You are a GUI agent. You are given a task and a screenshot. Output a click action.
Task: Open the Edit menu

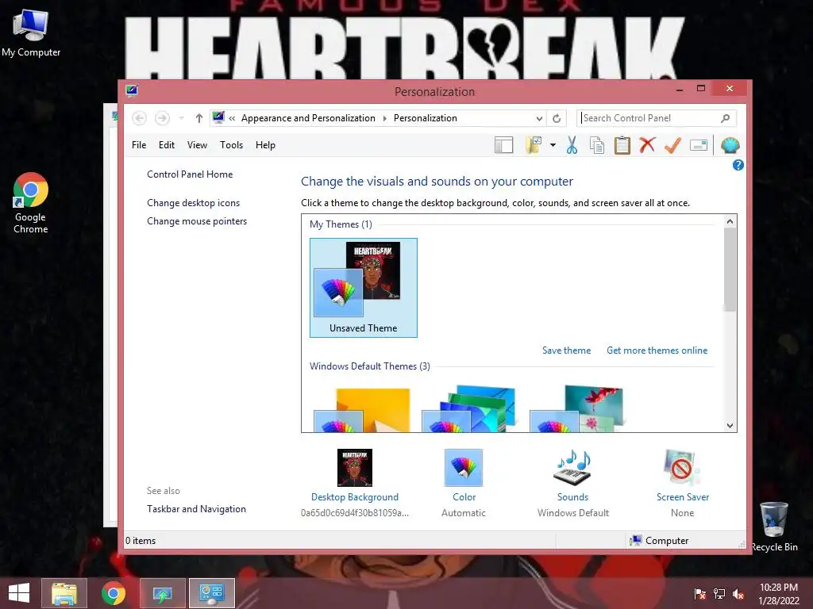[167, 145]
